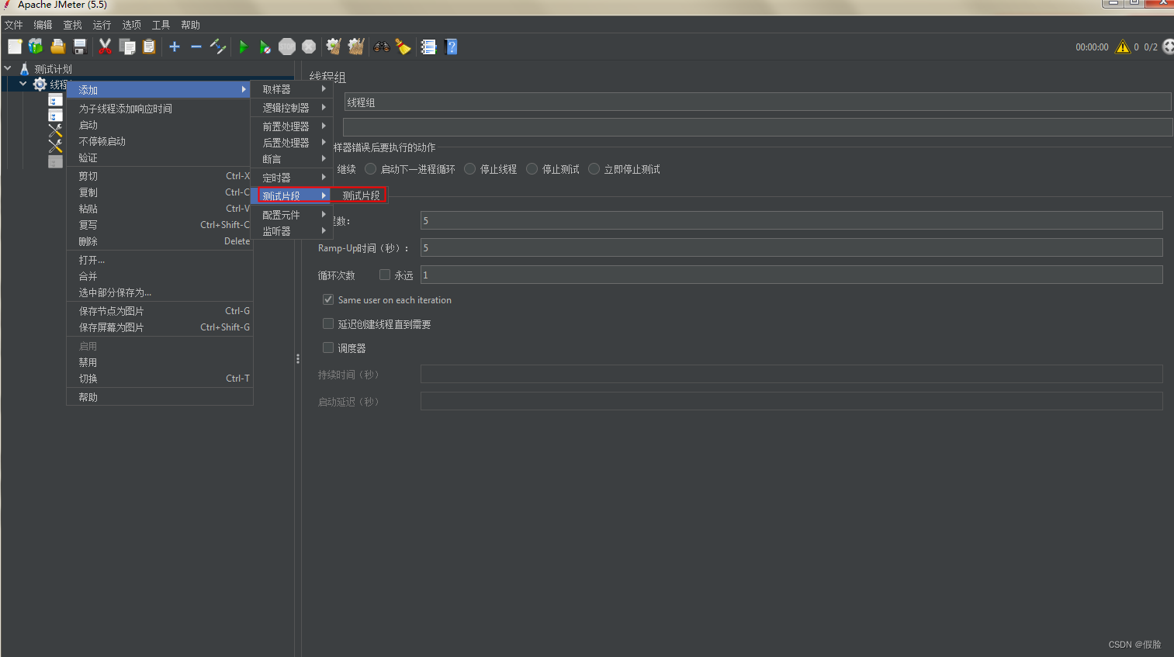Open the 文件 menu
1174x657 pixels.
pos(14,25)
